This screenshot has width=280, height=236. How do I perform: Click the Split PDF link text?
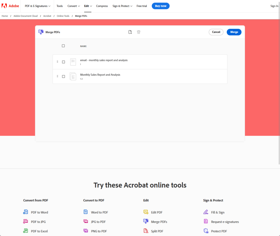(157, 231)
